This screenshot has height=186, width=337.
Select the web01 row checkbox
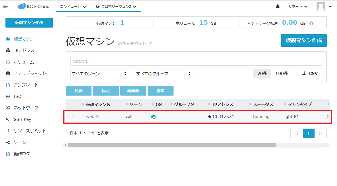pyautogui.click(x=71, y=117)
